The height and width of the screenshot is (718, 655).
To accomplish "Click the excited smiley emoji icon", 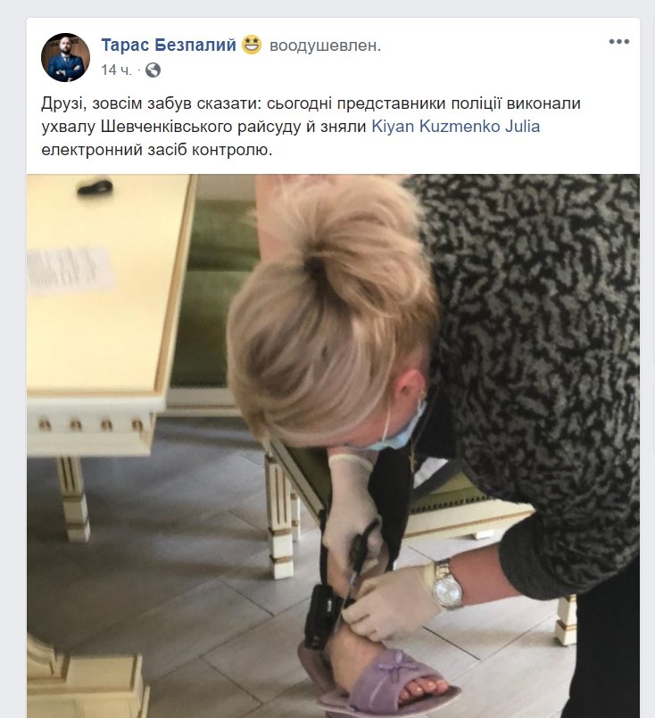I will (252, 45).
